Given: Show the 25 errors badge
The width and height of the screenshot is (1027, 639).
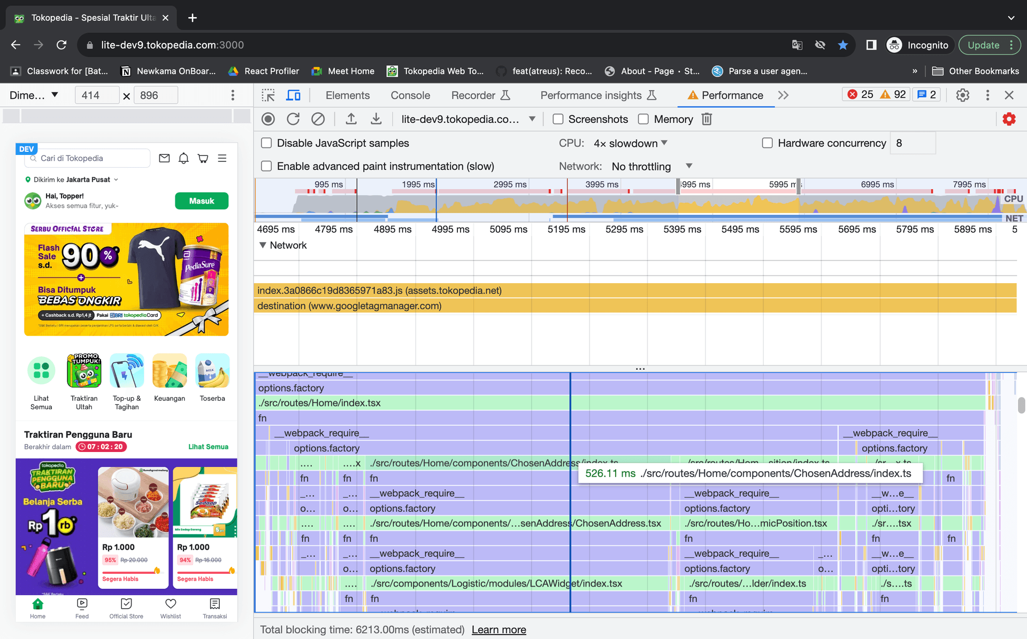Looking at the screenshot, I should 860,95.
